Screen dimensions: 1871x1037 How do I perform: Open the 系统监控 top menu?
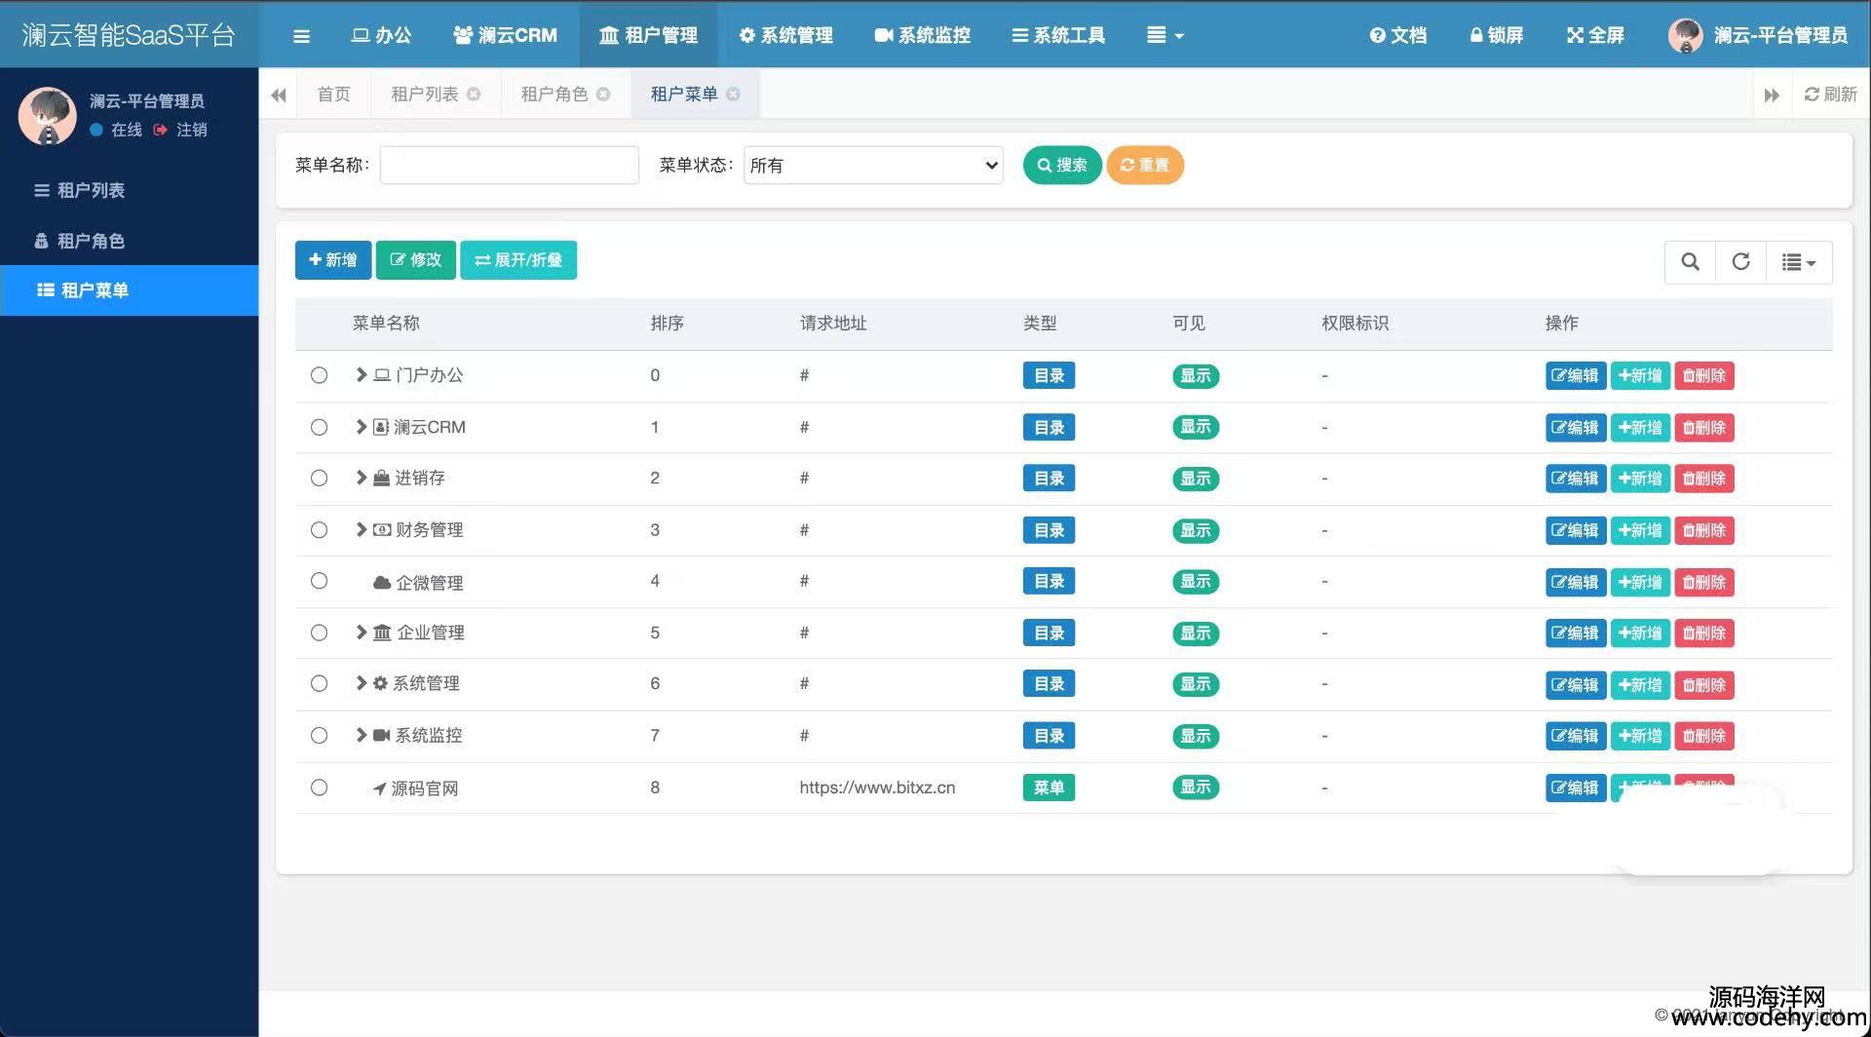922,36
